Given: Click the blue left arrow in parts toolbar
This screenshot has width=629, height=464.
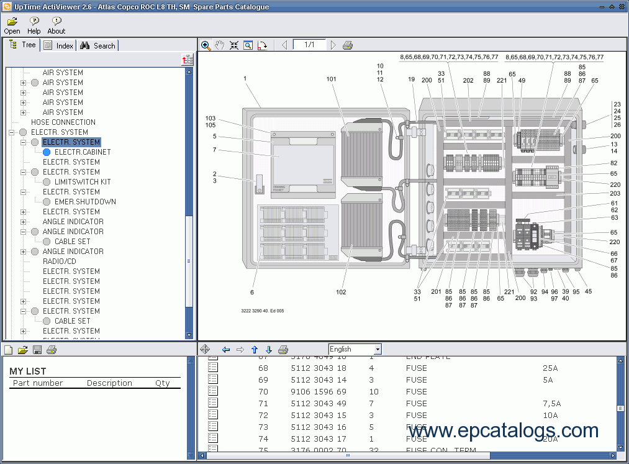Looking at the screenshot, I should pos(226,350).
